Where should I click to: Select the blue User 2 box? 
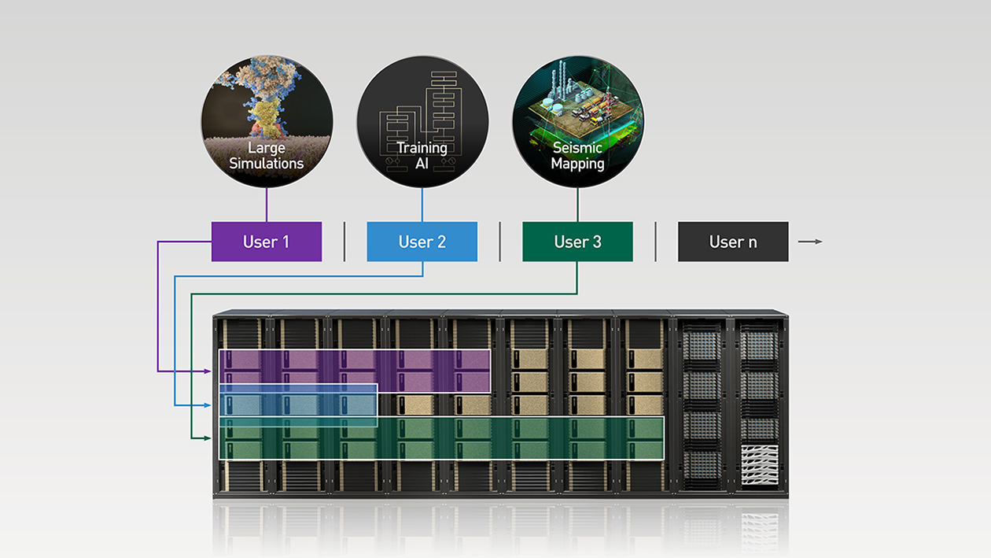click(x=422, y=242)
